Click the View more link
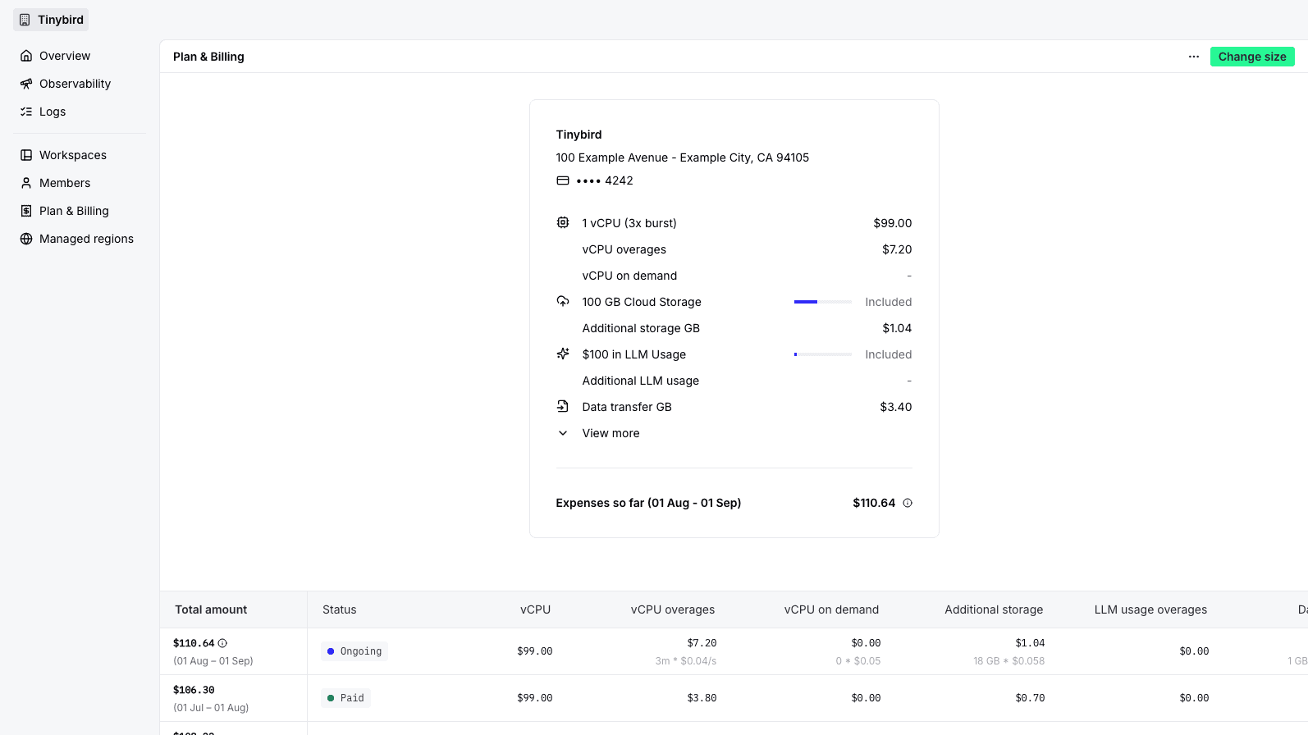This screenshot has width=1308, height=735. pos(611,433)
